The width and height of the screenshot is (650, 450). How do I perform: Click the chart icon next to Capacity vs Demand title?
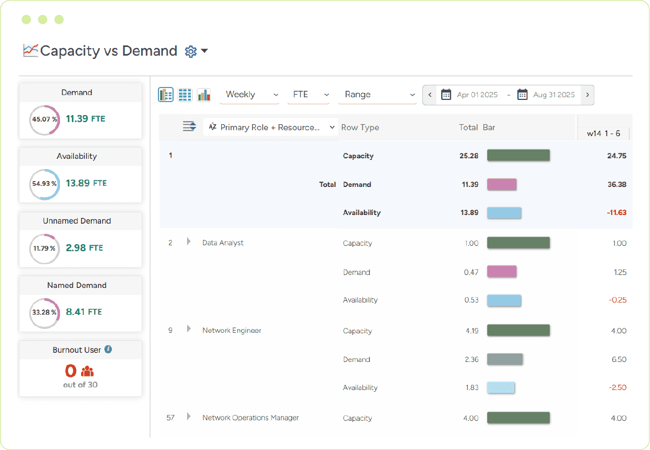29,50
